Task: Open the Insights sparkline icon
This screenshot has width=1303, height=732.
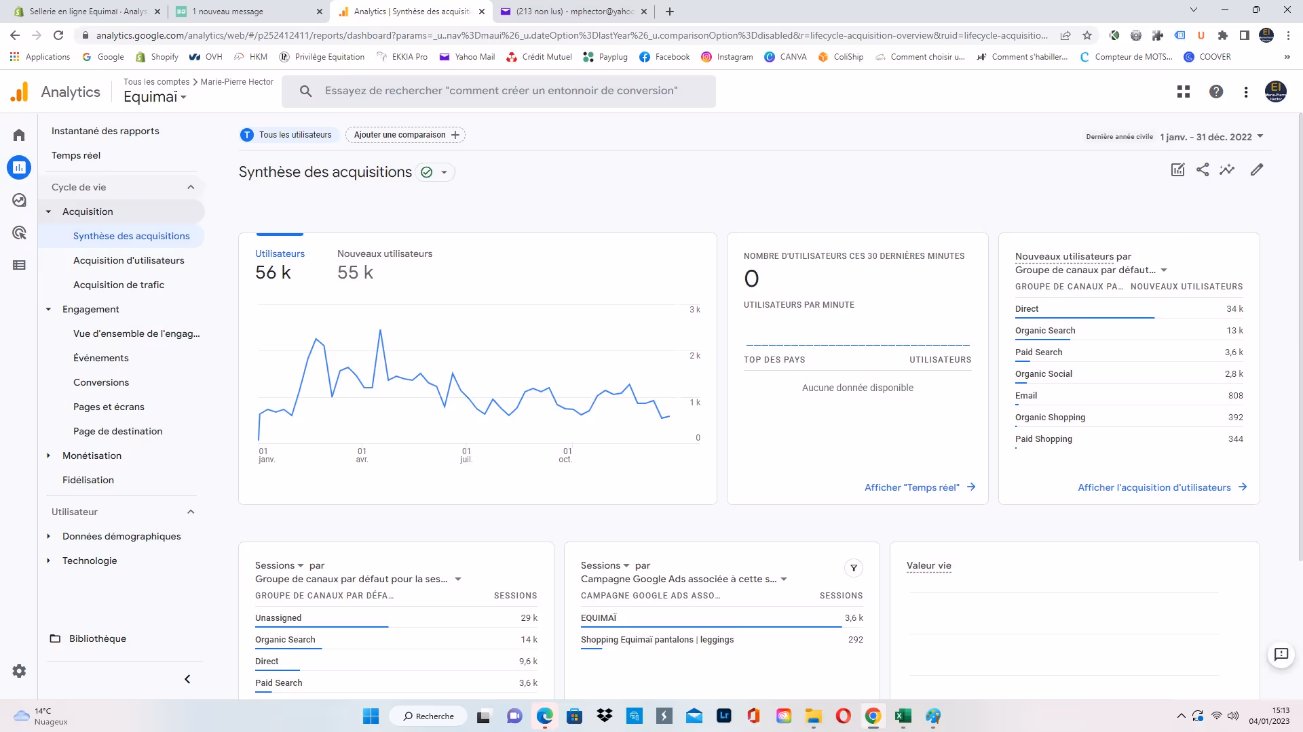Action: coord(1227,170)
